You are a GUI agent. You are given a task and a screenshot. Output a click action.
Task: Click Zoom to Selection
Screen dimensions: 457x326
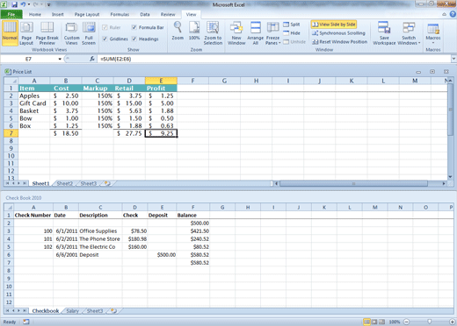point(213,33)
